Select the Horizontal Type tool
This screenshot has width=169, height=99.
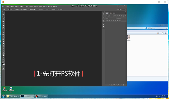pyautogui.click(x=3, y=48)
